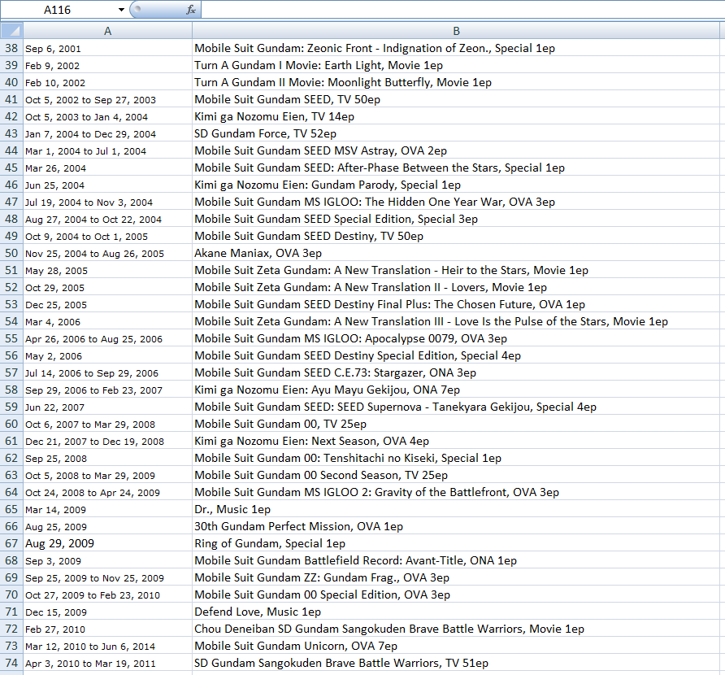Select date cell Sep 6, 2001
This screenshot has width=725, height=675.
pyautogui.click(x=108, y=48)
